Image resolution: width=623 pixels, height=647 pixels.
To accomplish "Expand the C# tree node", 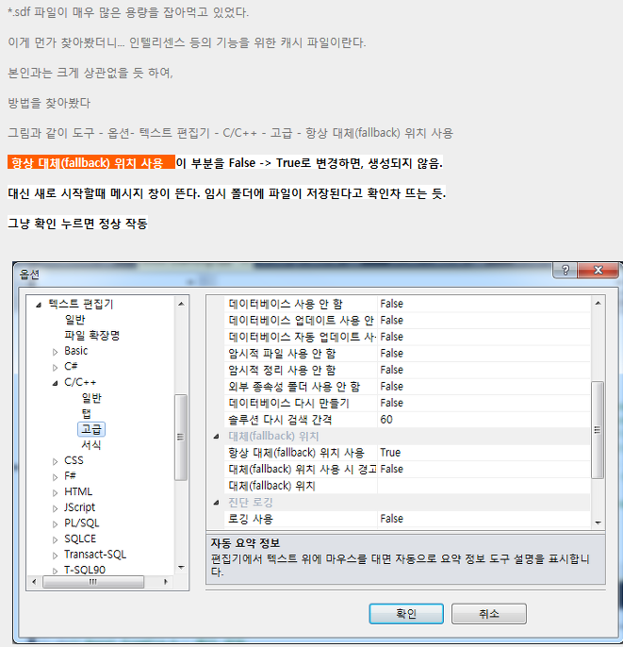I will pos(56,367).
